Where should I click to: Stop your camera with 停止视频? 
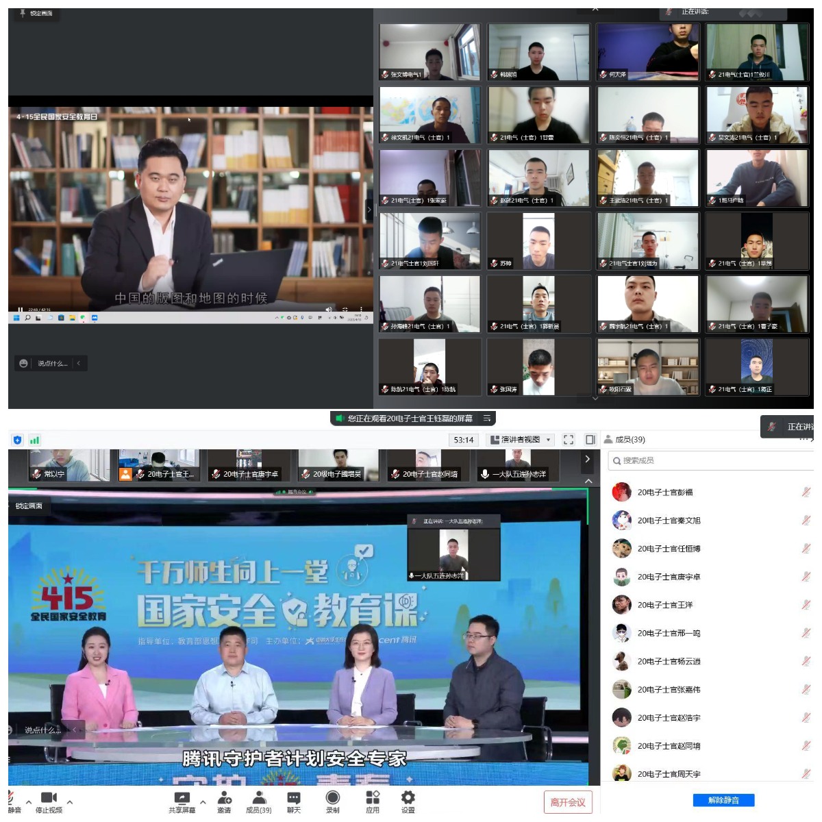point(51,800)
